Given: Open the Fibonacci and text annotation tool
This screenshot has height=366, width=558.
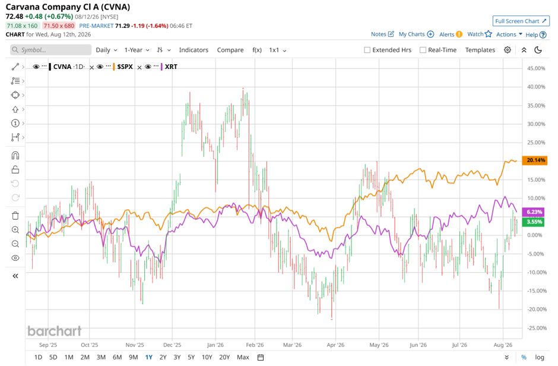Looking at the screenshot, I should (x=15, y=81).
